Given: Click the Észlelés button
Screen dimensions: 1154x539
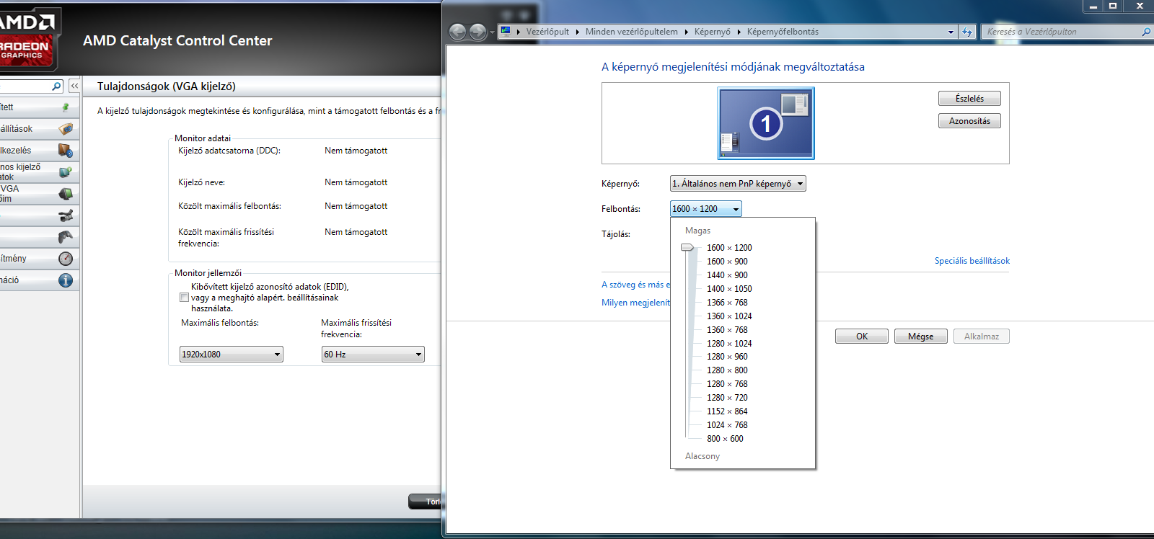Looking at the screenshot, I should tap(969, 99).
